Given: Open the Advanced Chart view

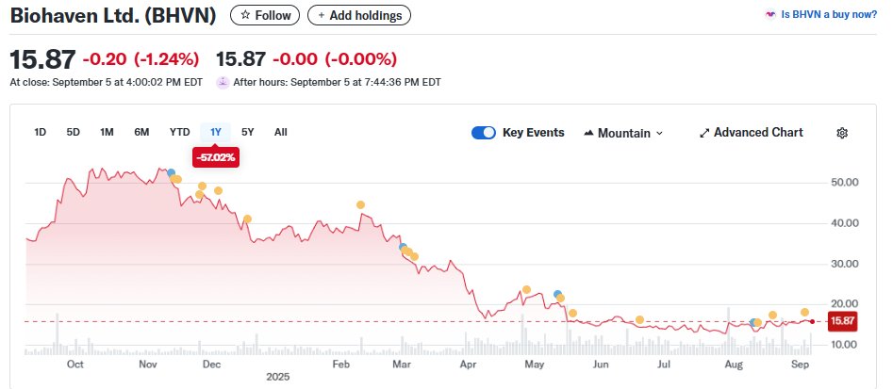Looking at the screenshot, I should coord(752,133).
